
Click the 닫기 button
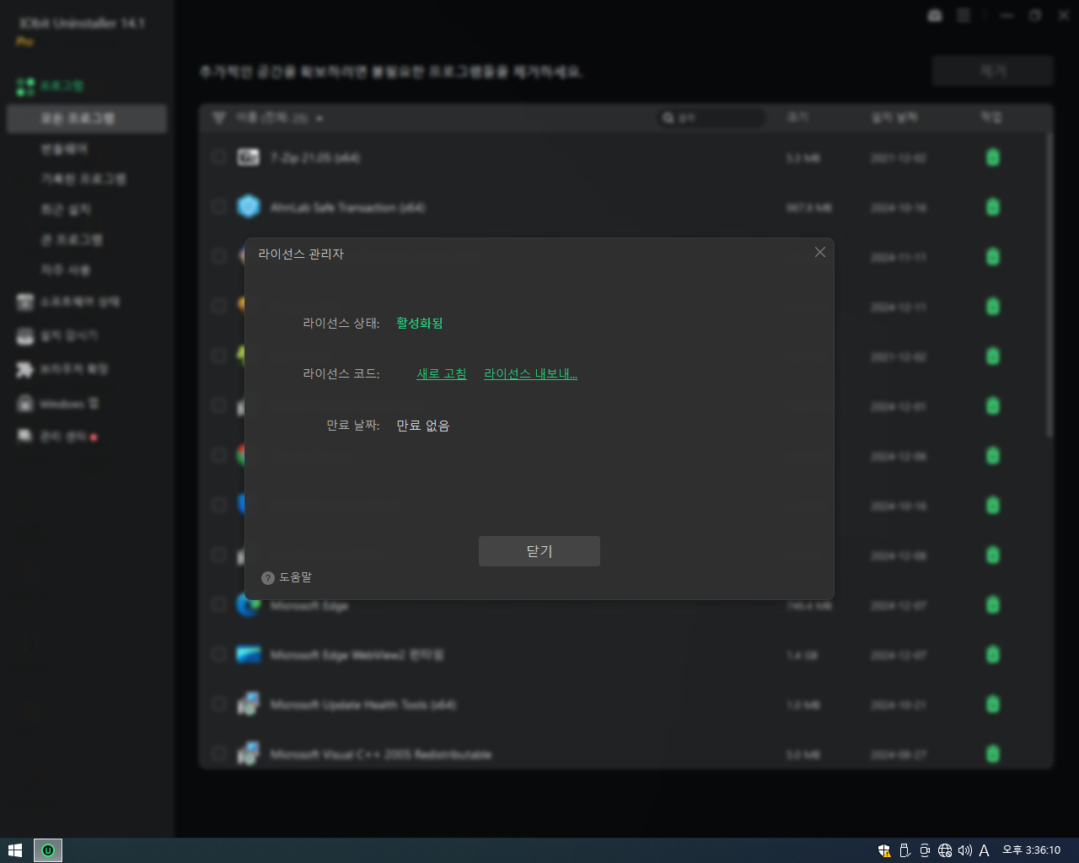pyautogui.click(x=539, y=551)
